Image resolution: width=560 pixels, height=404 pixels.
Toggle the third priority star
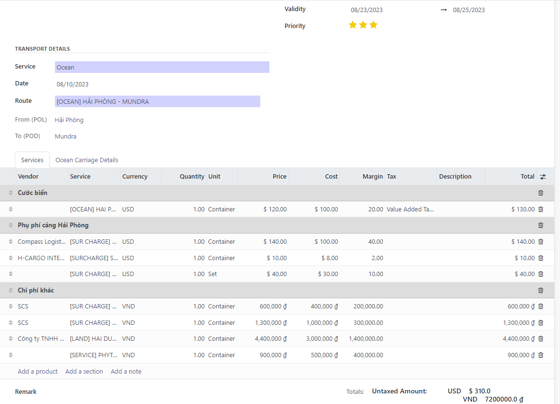(373, 25)
